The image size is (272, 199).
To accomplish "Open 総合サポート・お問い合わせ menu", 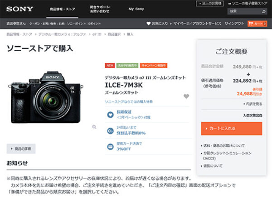I will [100, 9].
